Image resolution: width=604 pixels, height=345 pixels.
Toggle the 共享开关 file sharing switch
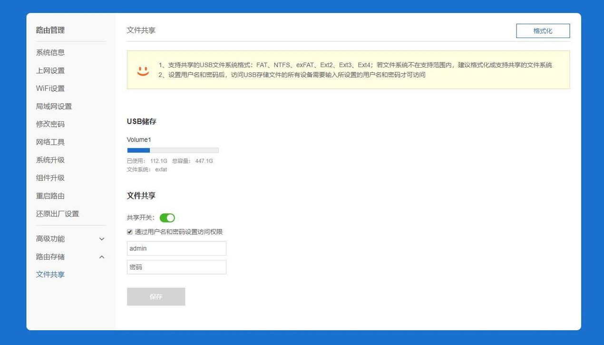167,217
